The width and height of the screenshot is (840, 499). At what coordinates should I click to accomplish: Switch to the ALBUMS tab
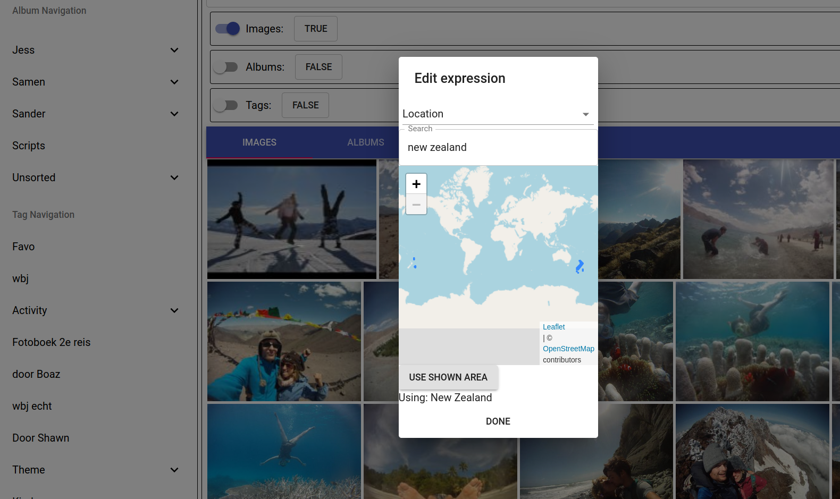tap(366, 142)
